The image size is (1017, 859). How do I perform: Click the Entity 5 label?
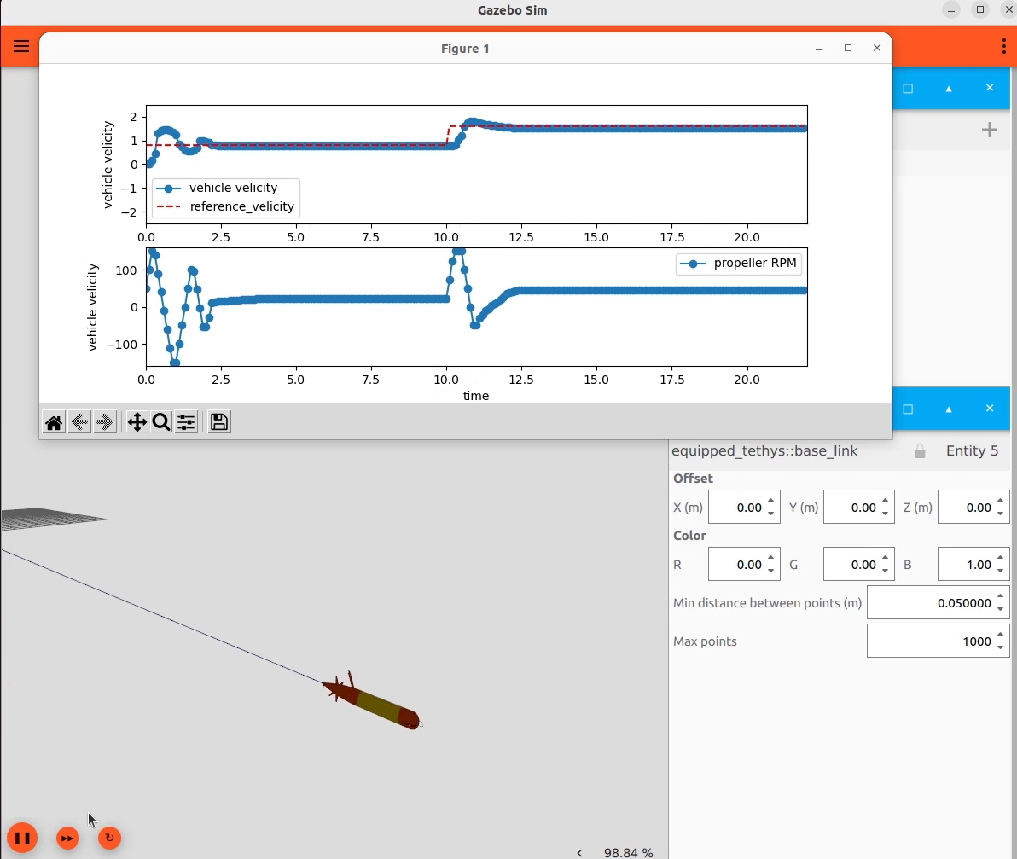click(x=972, y=450)
